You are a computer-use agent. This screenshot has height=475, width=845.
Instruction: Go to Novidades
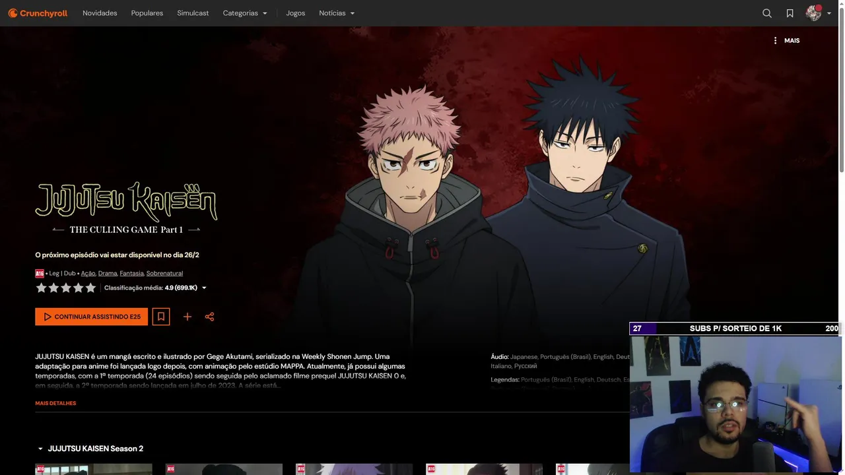(100, 13)
